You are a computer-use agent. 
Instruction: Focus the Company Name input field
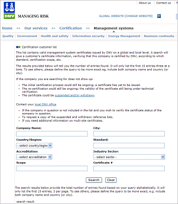tap(52, 134)
